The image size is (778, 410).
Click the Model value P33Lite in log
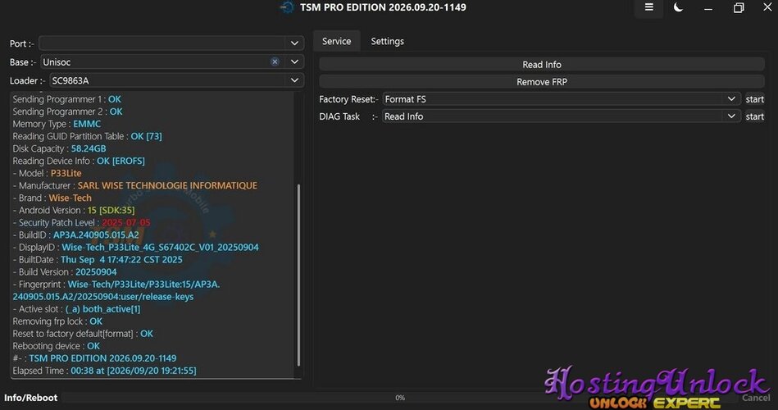point(66,173)
